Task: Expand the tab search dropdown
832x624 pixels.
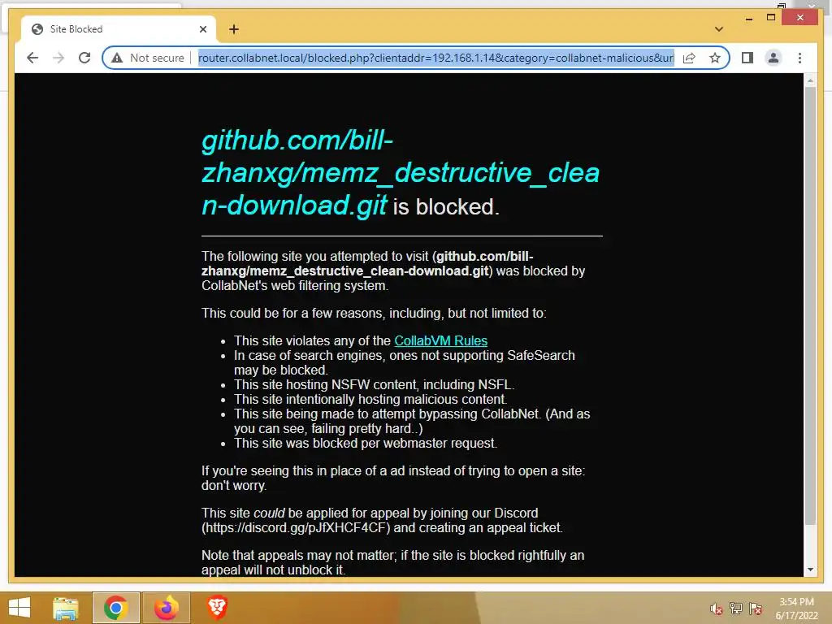Action: [719, 29]
